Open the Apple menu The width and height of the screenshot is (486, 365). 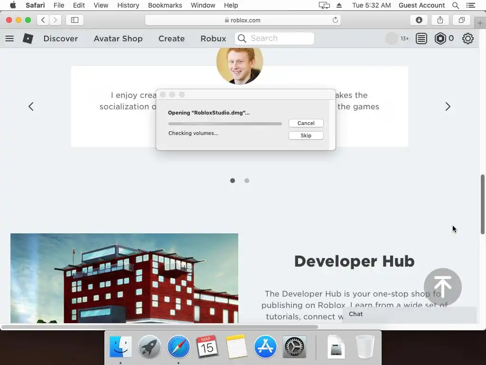pyautogui.click(x=13, y=5)
